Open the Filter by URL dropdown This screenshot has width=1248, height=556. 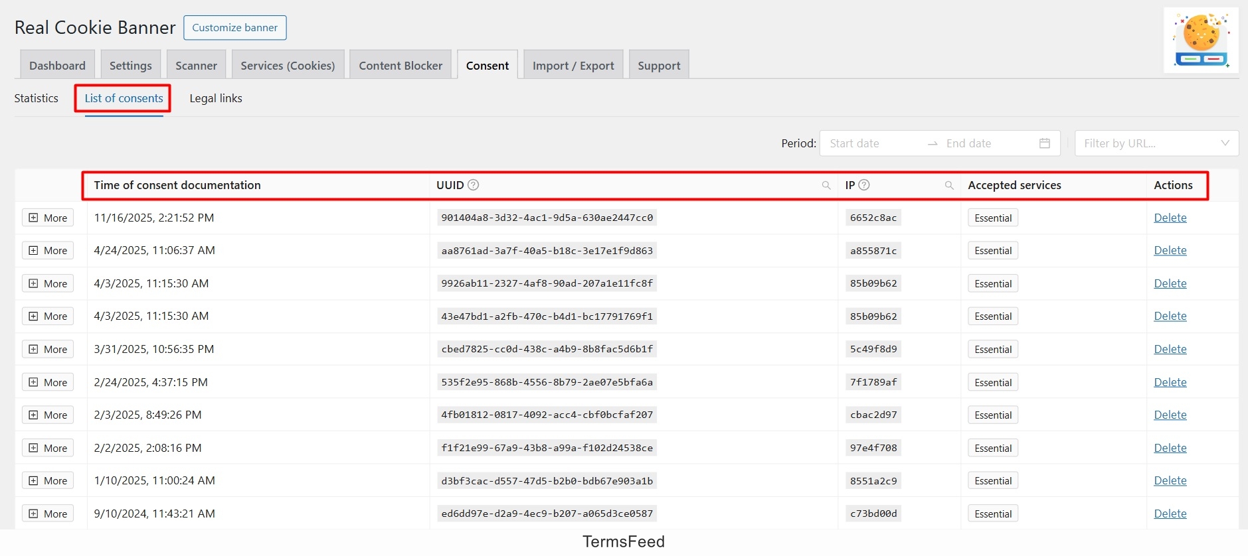1156,143
